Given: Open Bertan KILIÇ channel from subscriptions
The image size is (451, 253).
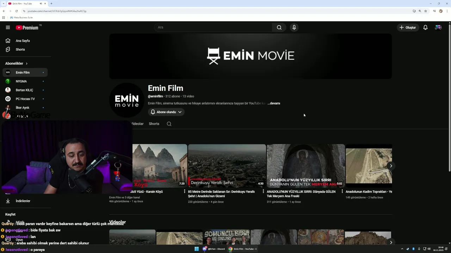Looking at the screenshot, I should pyautogui.click(x=25, y=90).
